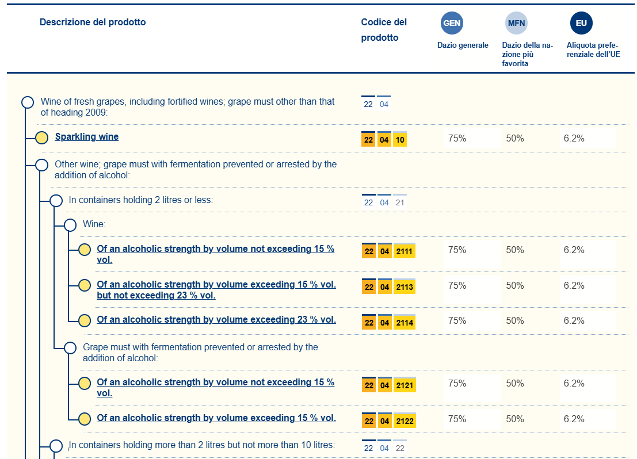
Task: Click the Descrizione del prodotto column header
Action: click(93, 22)
